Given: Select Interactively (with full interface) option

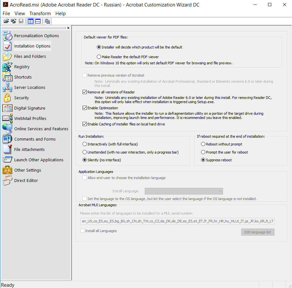Looking at the screenshot, I should 84,144.
